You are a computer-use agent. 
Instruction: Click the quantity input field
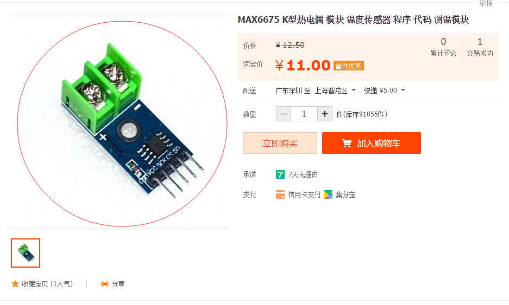[304, 114]
